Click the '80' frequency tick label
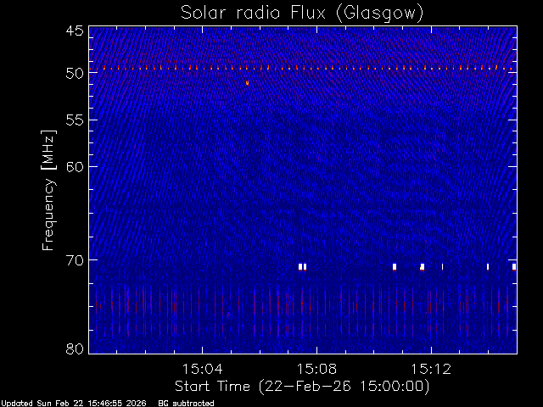The width and height of the screenshot is (543, 407). click(75, 348)
